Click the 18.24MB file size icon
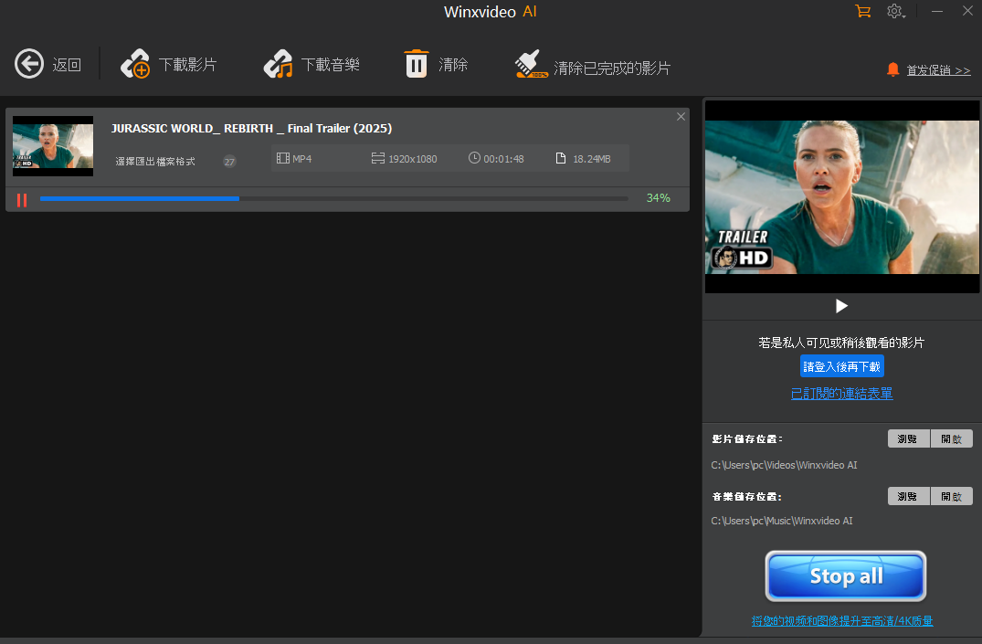982x644 pixels. (561, 158)
